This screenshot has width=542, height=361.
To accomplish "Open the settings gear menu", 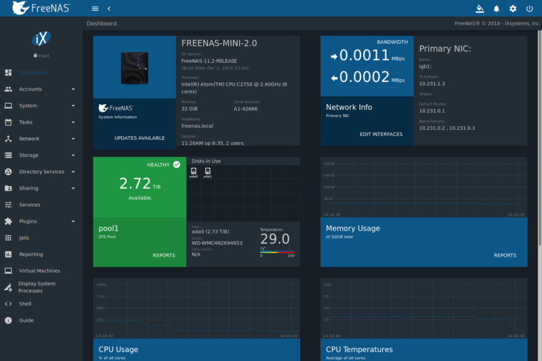I will (x=513, y=9).
